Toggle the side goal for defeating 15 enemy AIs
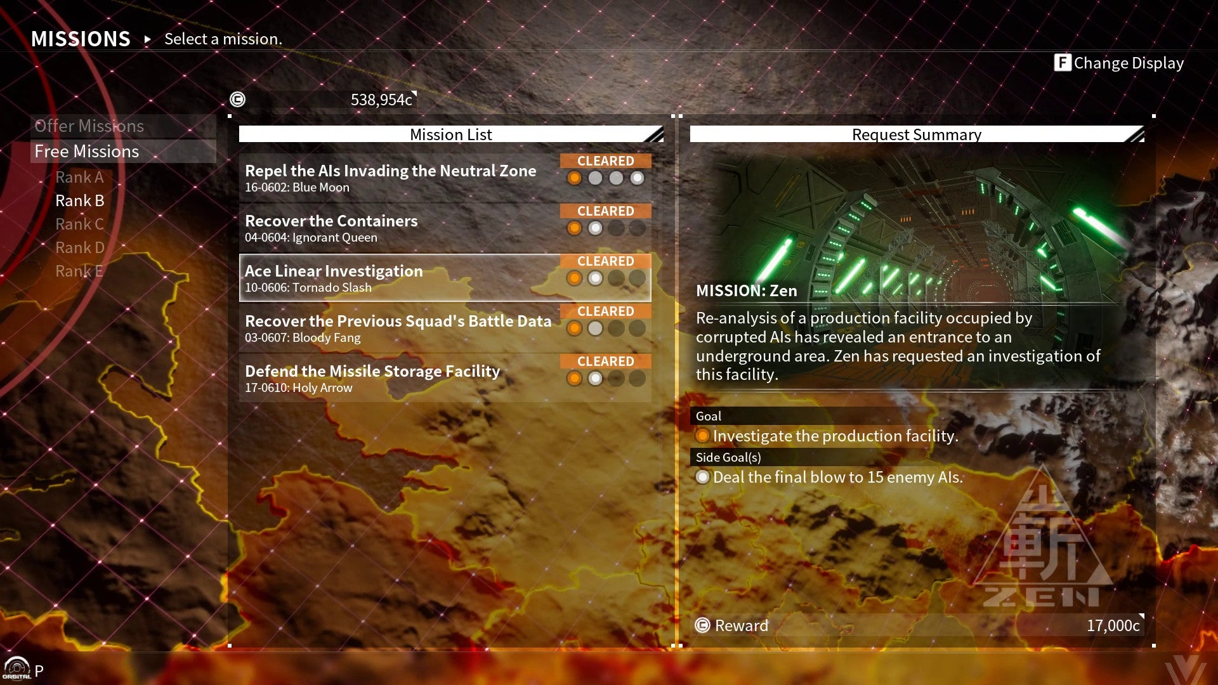 click(x=702, y=477)
